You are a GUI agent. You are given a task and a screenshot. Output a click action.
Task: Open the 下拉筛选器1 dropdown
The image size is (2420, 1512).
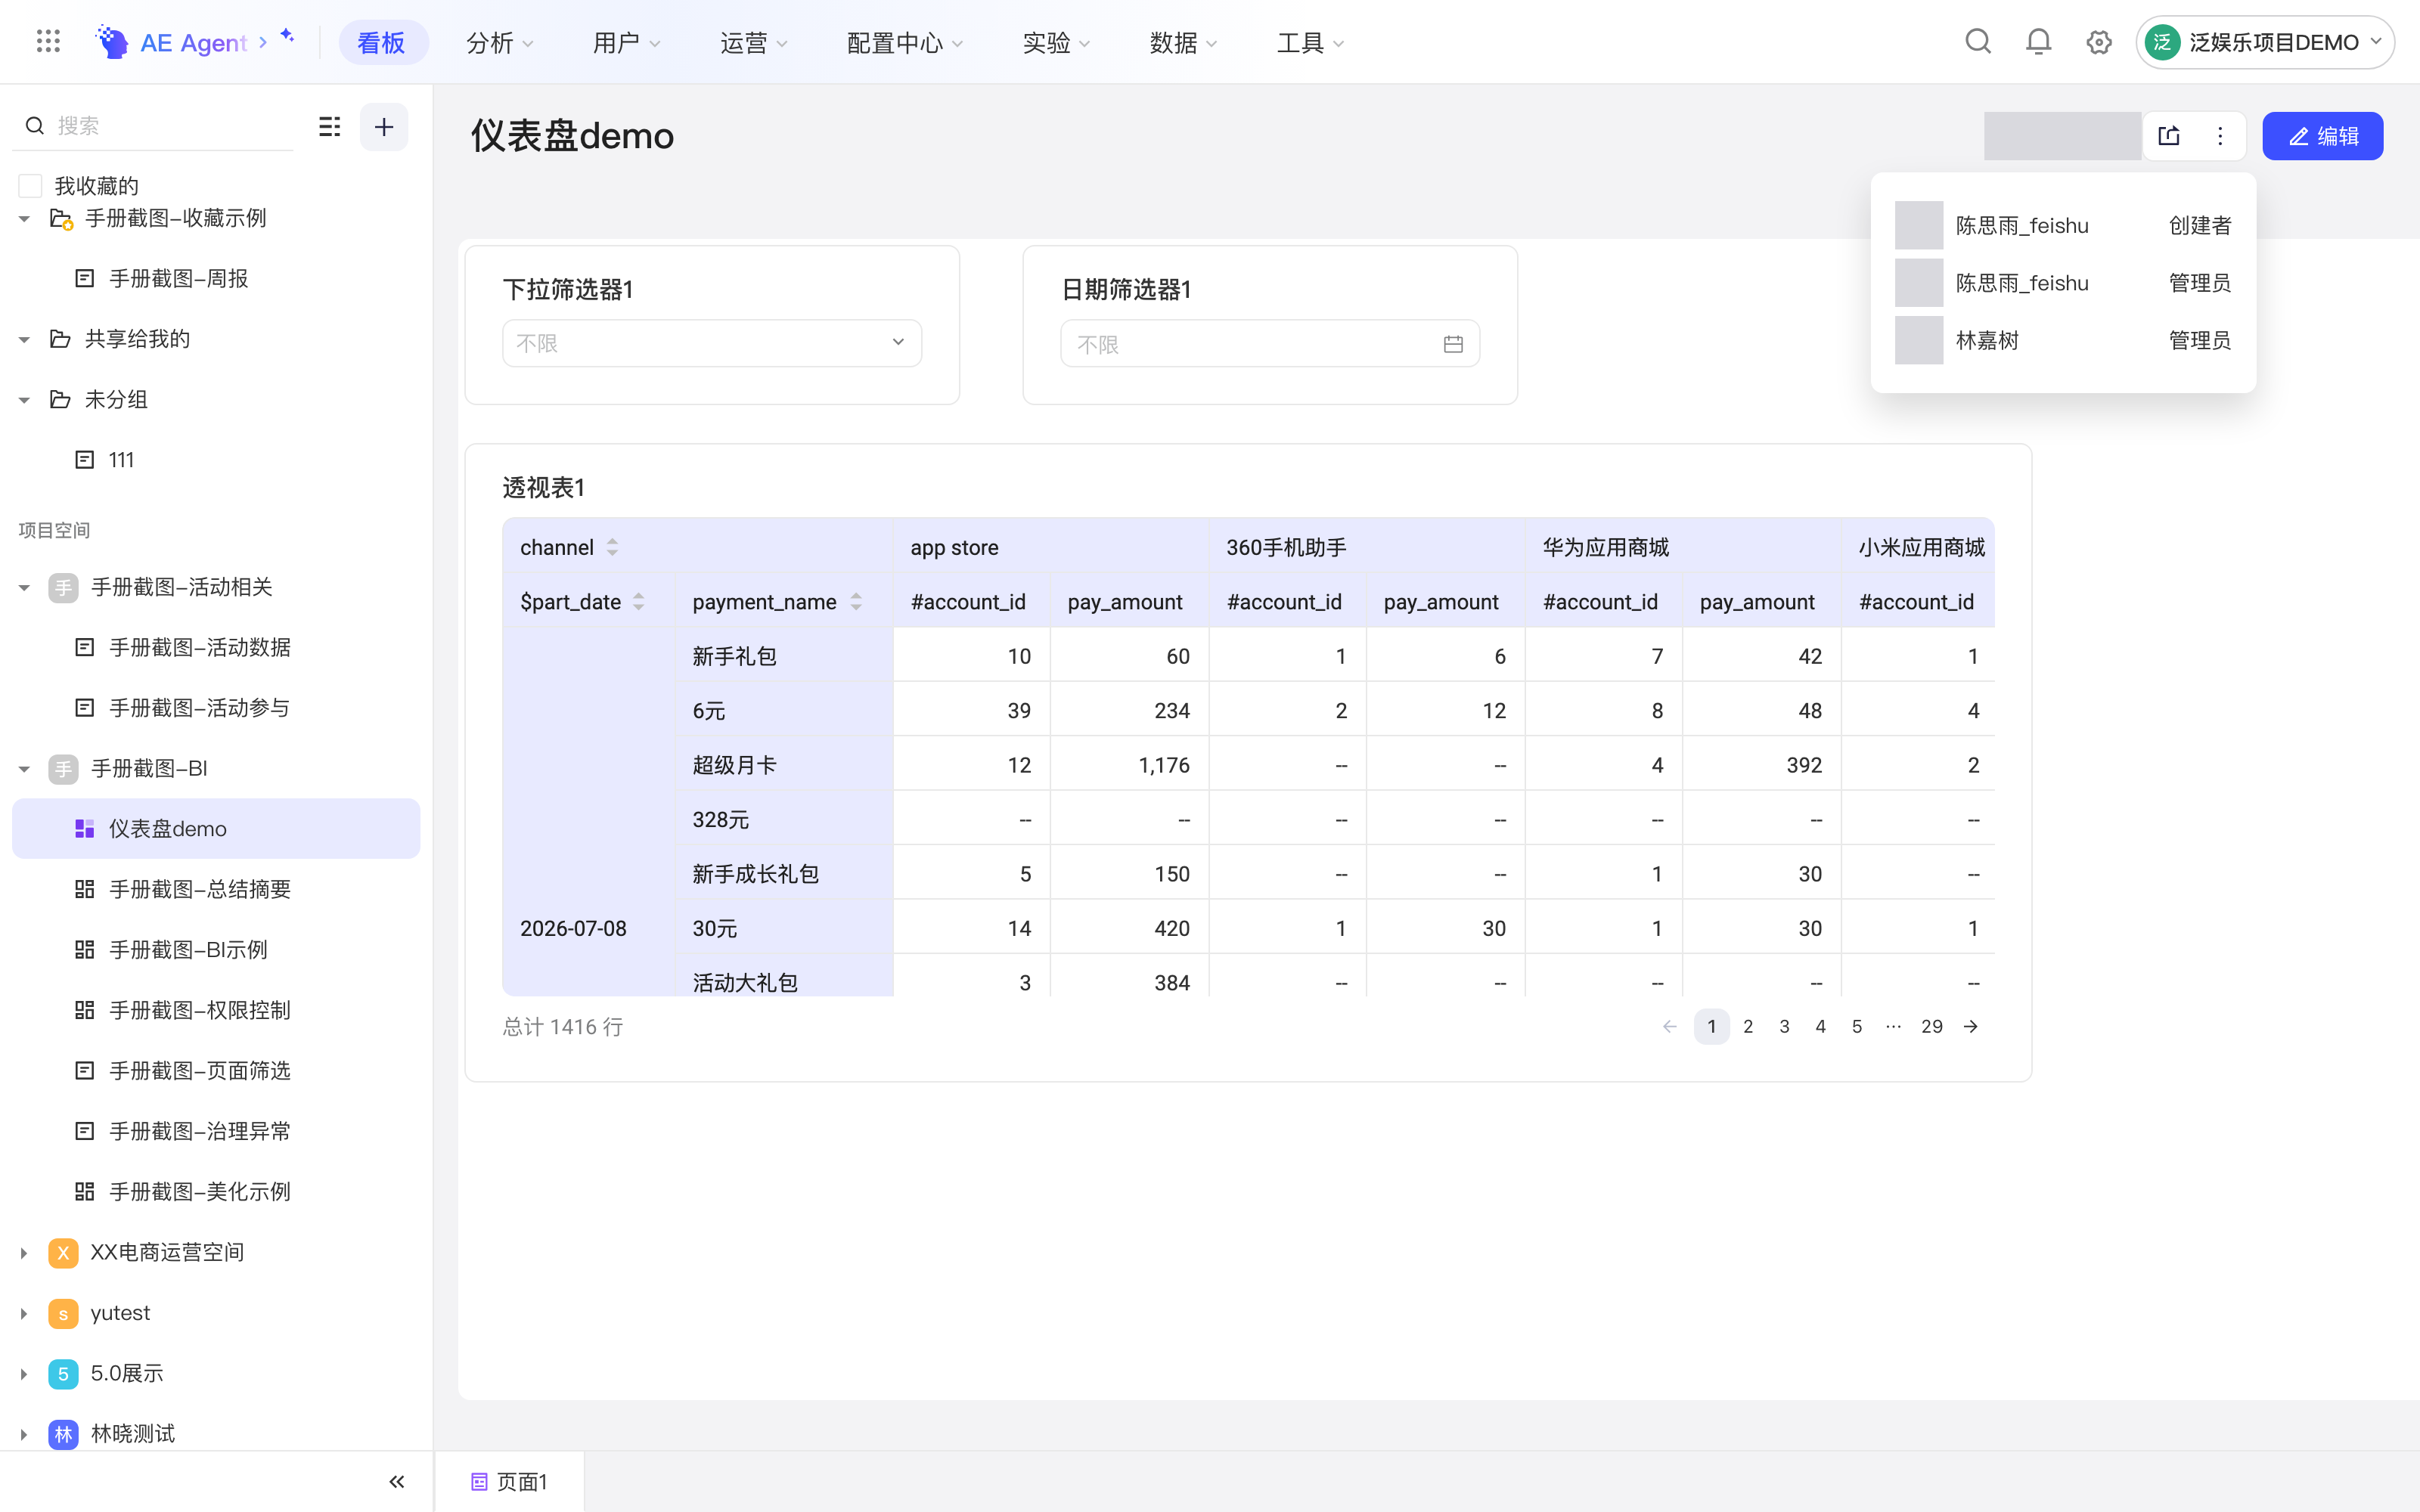pyautogui.click(x=712, y=343)
